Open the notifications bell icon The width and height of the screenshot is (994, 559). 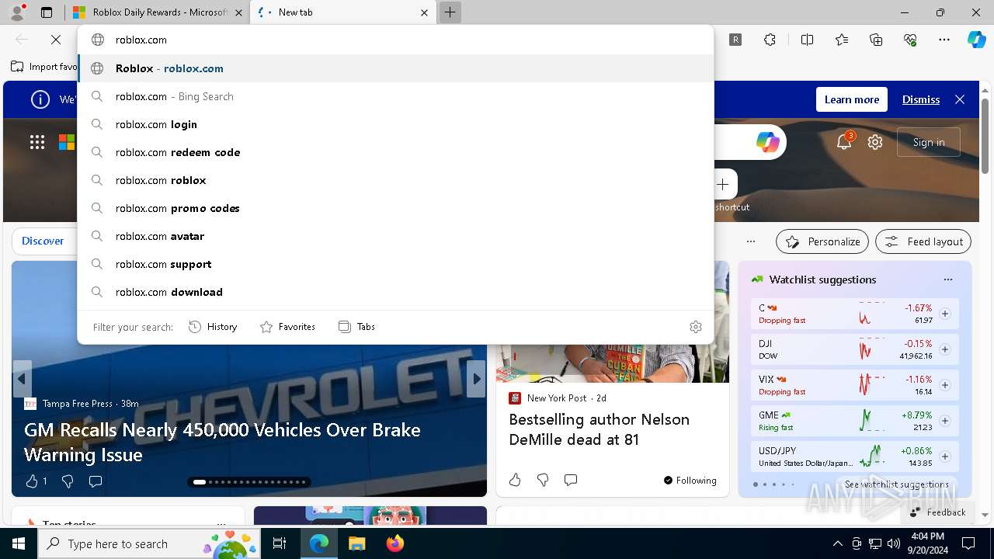[844, 142]
